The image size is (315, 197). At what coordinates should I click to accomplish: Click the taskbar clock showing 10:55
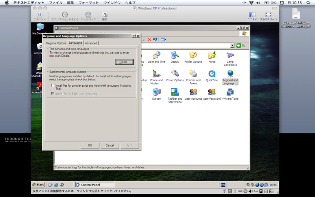pos(273,185)
